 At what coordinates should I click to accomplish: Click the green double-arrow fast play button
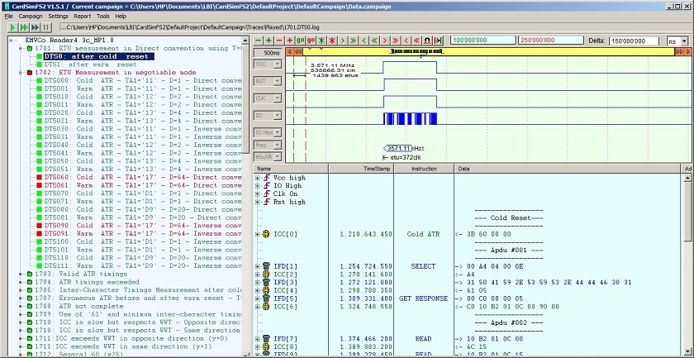point(24,27)
